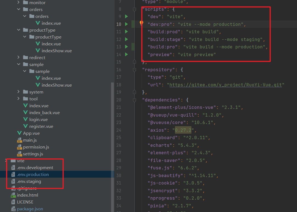Viewport: 297px width, 212px height.
Task: Select the .env.production file in tree
Action: (x=33, y=174)
